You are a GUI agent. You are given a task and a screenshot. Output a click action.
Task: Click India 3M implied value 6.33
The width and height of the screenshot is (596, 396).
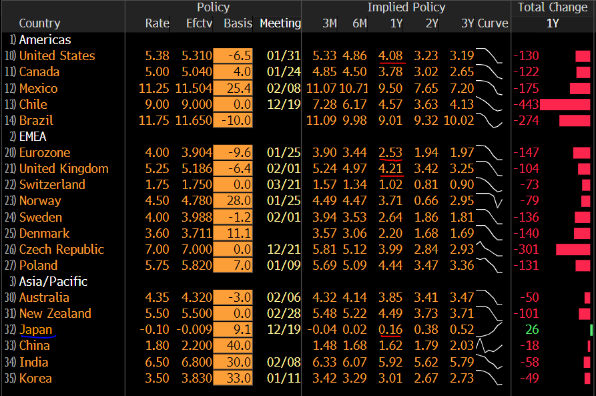coord(324,362)
